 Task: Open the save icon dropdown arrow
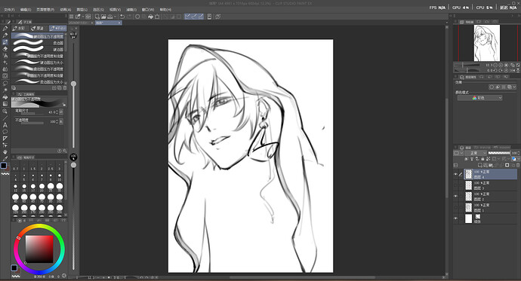(x=115, y=17)
